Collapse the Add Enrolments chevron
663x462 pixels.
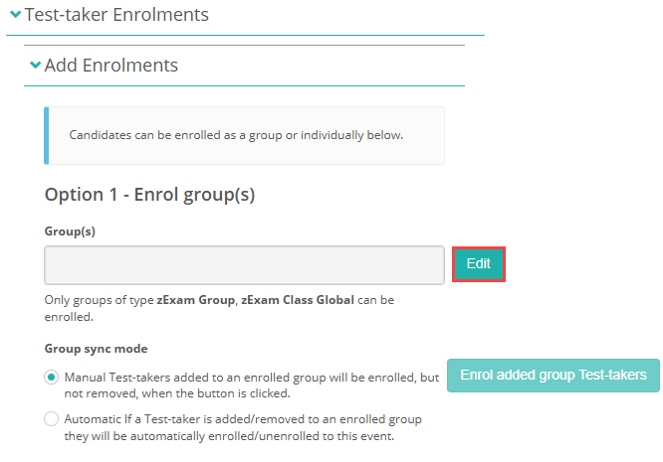pyautogui.click(x=36, y=66)
